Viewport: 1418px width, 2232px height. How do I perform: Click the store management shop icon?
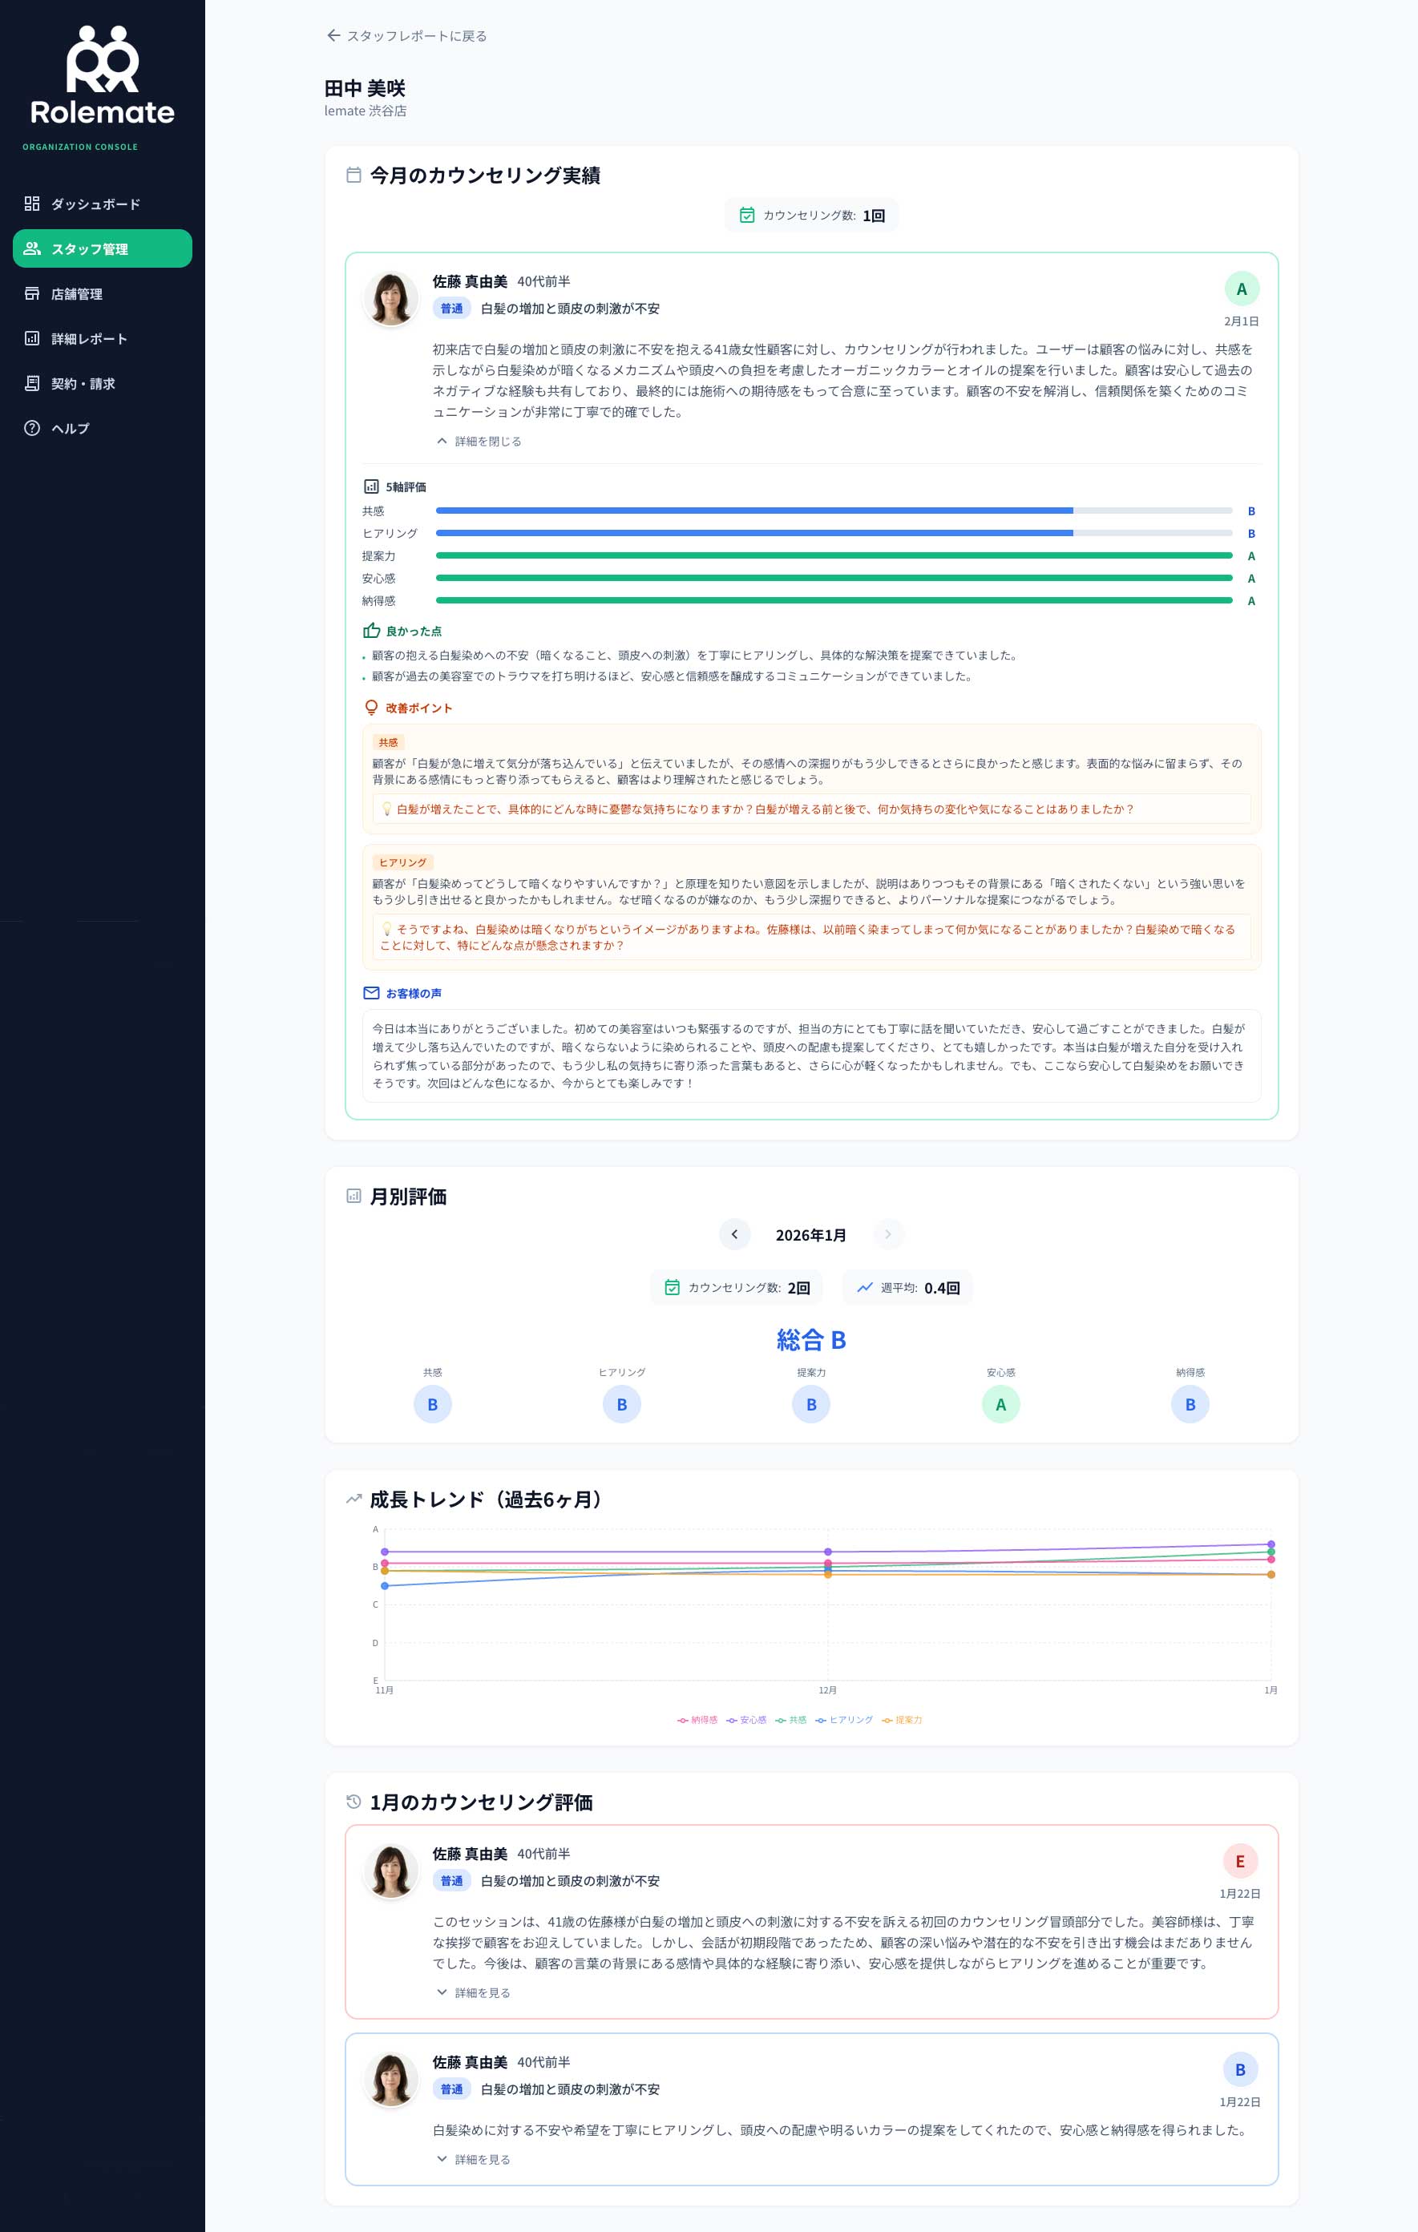click(x=32, y=294)
